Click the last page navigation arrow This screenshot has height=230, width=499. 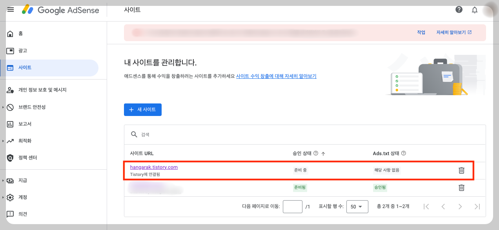(477, 206)
